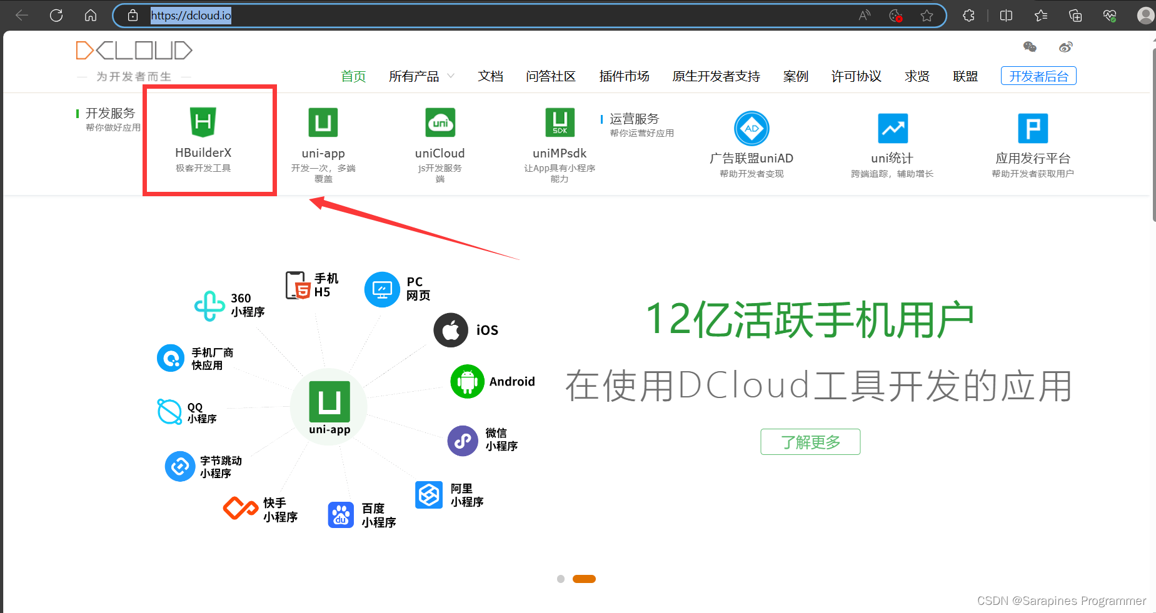Open the uniMPsdk product icon
Viewport: 1156px width, 613px height.
point(560,122)
